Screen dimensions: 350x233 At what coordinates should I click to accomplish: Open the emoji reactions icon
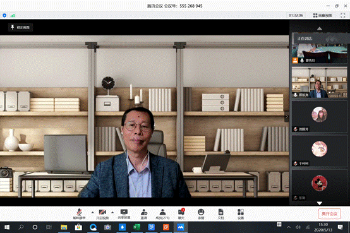(x=201, y=214)
